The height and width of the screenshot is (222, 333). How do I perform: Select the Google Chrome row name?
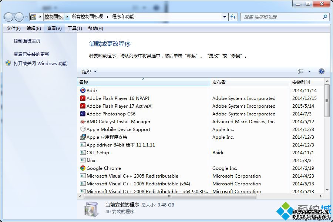[104, 168]
